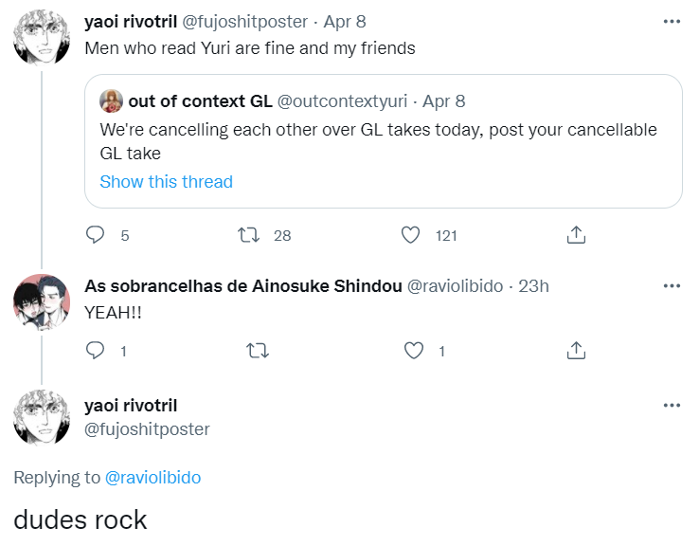Open the @raviolibido mention in 'Replying to'
The width and height of the screenshot is (699, 546).
pyautogui.click(x=152, y=478)
